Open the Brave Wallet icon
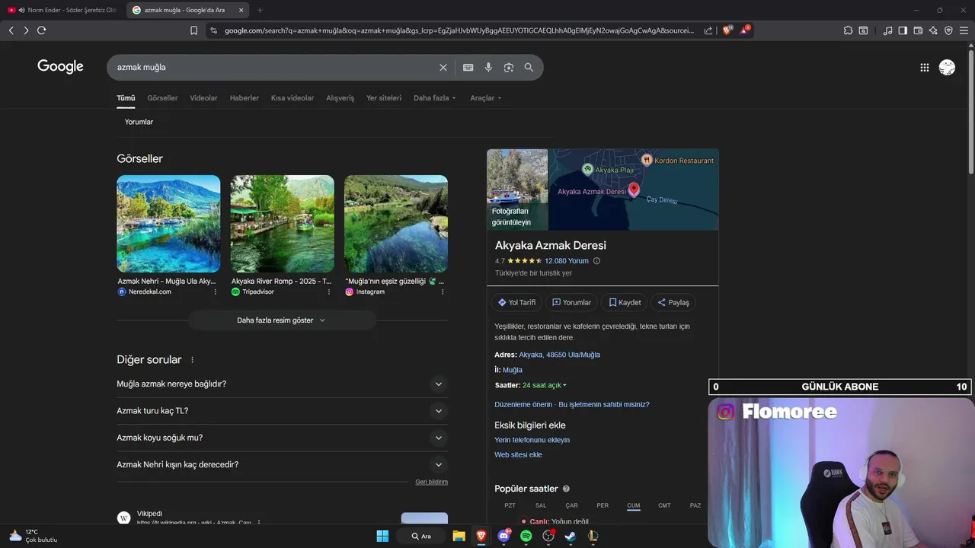 pyautogui.click(x=918, y=30)
